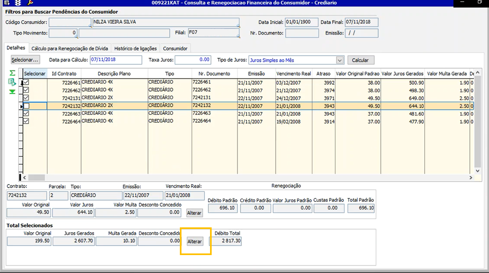Uncheck the checkbox for contract 7226461
Screen dimensions: 489x273
tap(26, 82)
